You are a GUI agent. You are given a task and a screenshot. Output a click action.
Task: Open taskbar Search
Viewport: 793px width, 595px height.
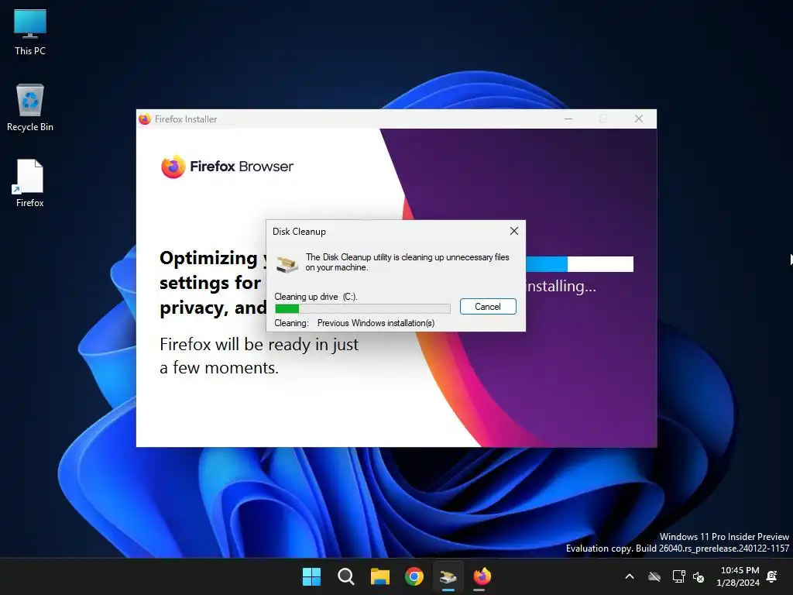346,576
